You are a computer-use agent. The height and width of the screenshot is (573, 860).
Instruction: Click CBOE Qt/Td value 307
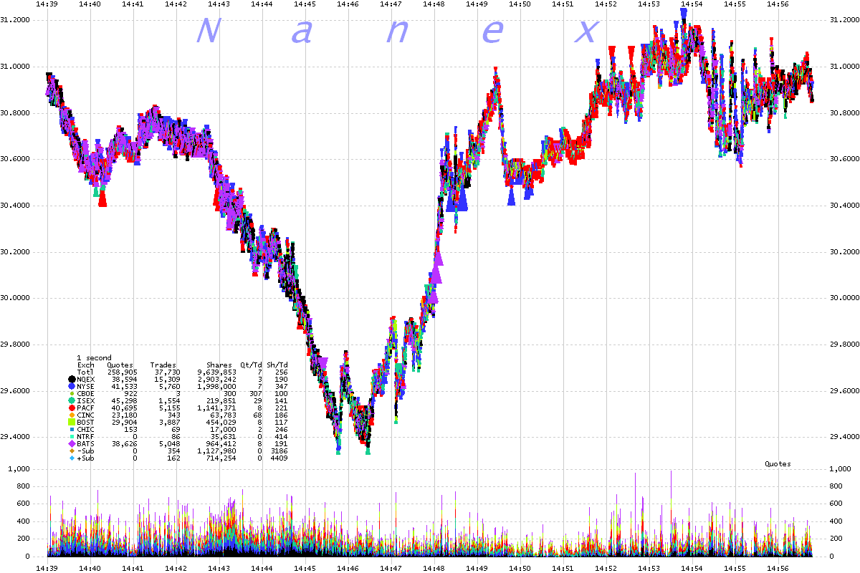pos(254,394)
